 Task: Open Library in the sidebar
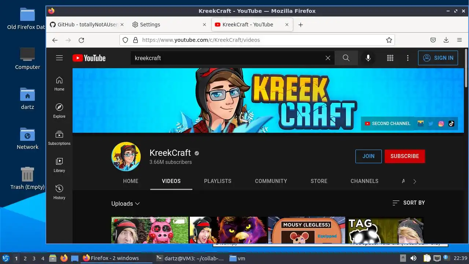(59, 165)
